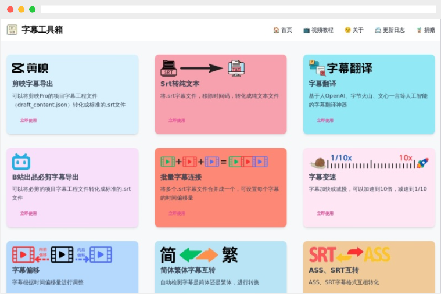This screenshot has height=294, width=441.
Task: Click the black film clip icon in 字幕偏移
Action: (62, 254)
